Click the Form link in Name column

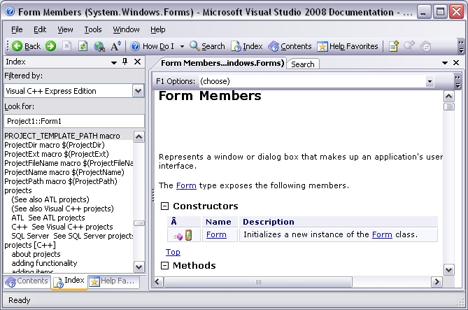(x=216, y=235)
